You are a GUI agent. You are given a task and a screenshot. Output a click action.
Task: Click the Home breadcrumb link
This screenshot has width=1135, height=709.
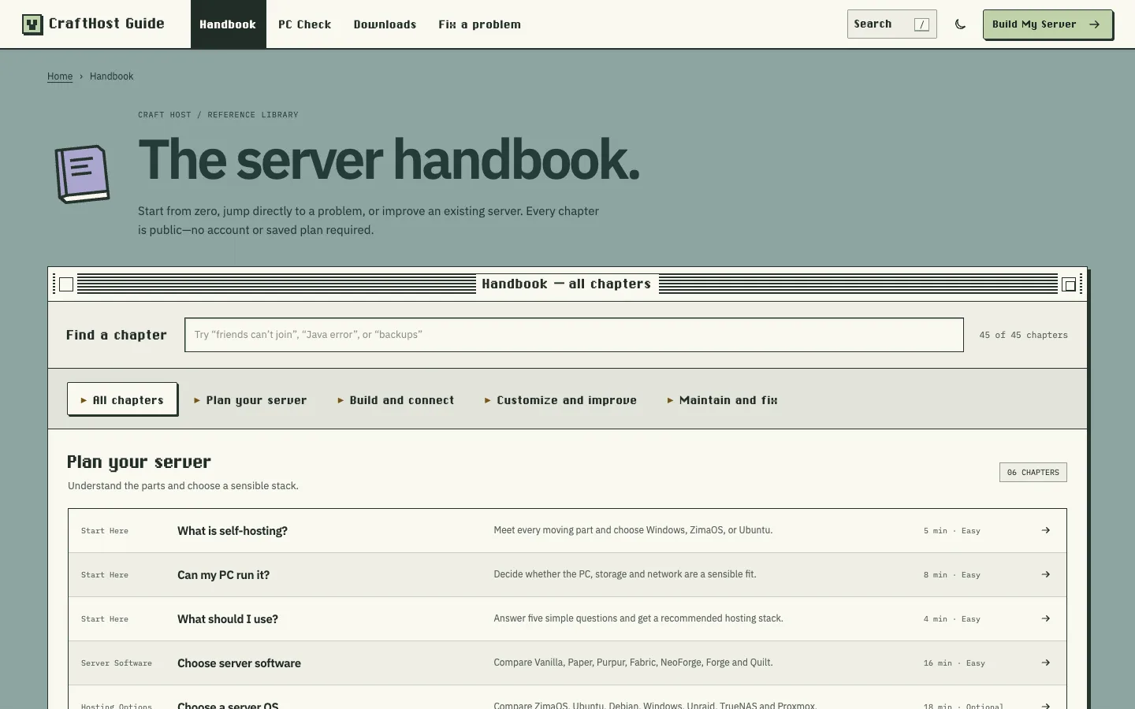tap(60, 76)
